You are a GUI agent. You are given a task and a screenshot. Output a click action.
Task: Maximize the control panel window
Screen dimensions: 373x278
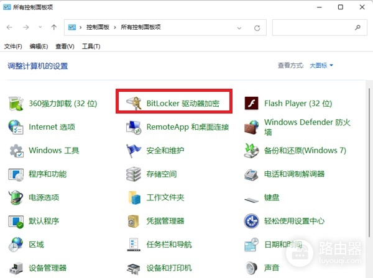coord(341,7)
